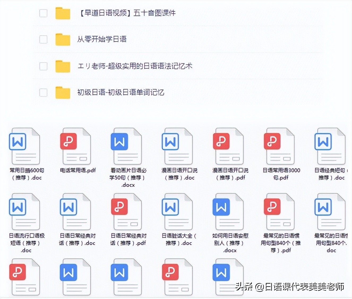Image resolution: width=352 pixels, height=299 pixels.
Task: Click the Word icon of 常用日语600句（推荐）.doc
Action: click(24, 146)
